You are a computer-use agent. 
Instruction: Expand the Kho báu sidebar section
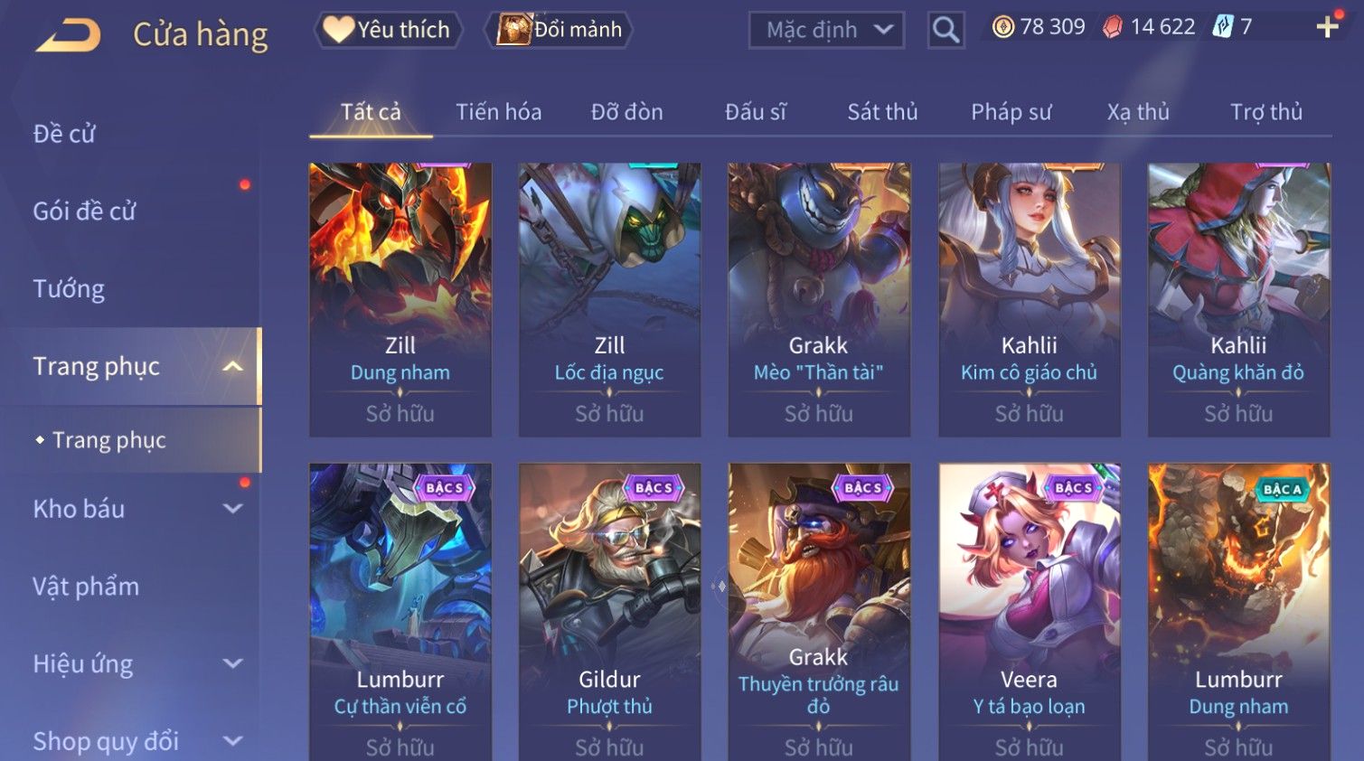click(x=232, y=509)
